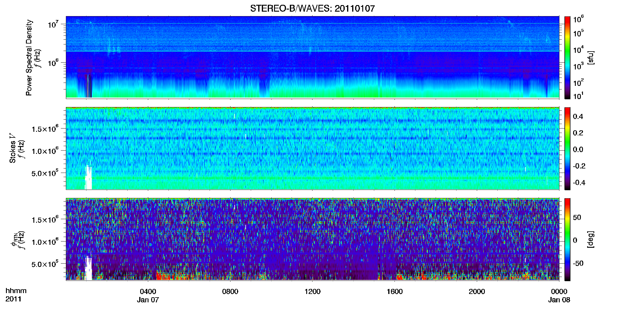625x322 pixels.
Task: Click the 10^7 frequency tick label
Action: (x=53, y=24)
